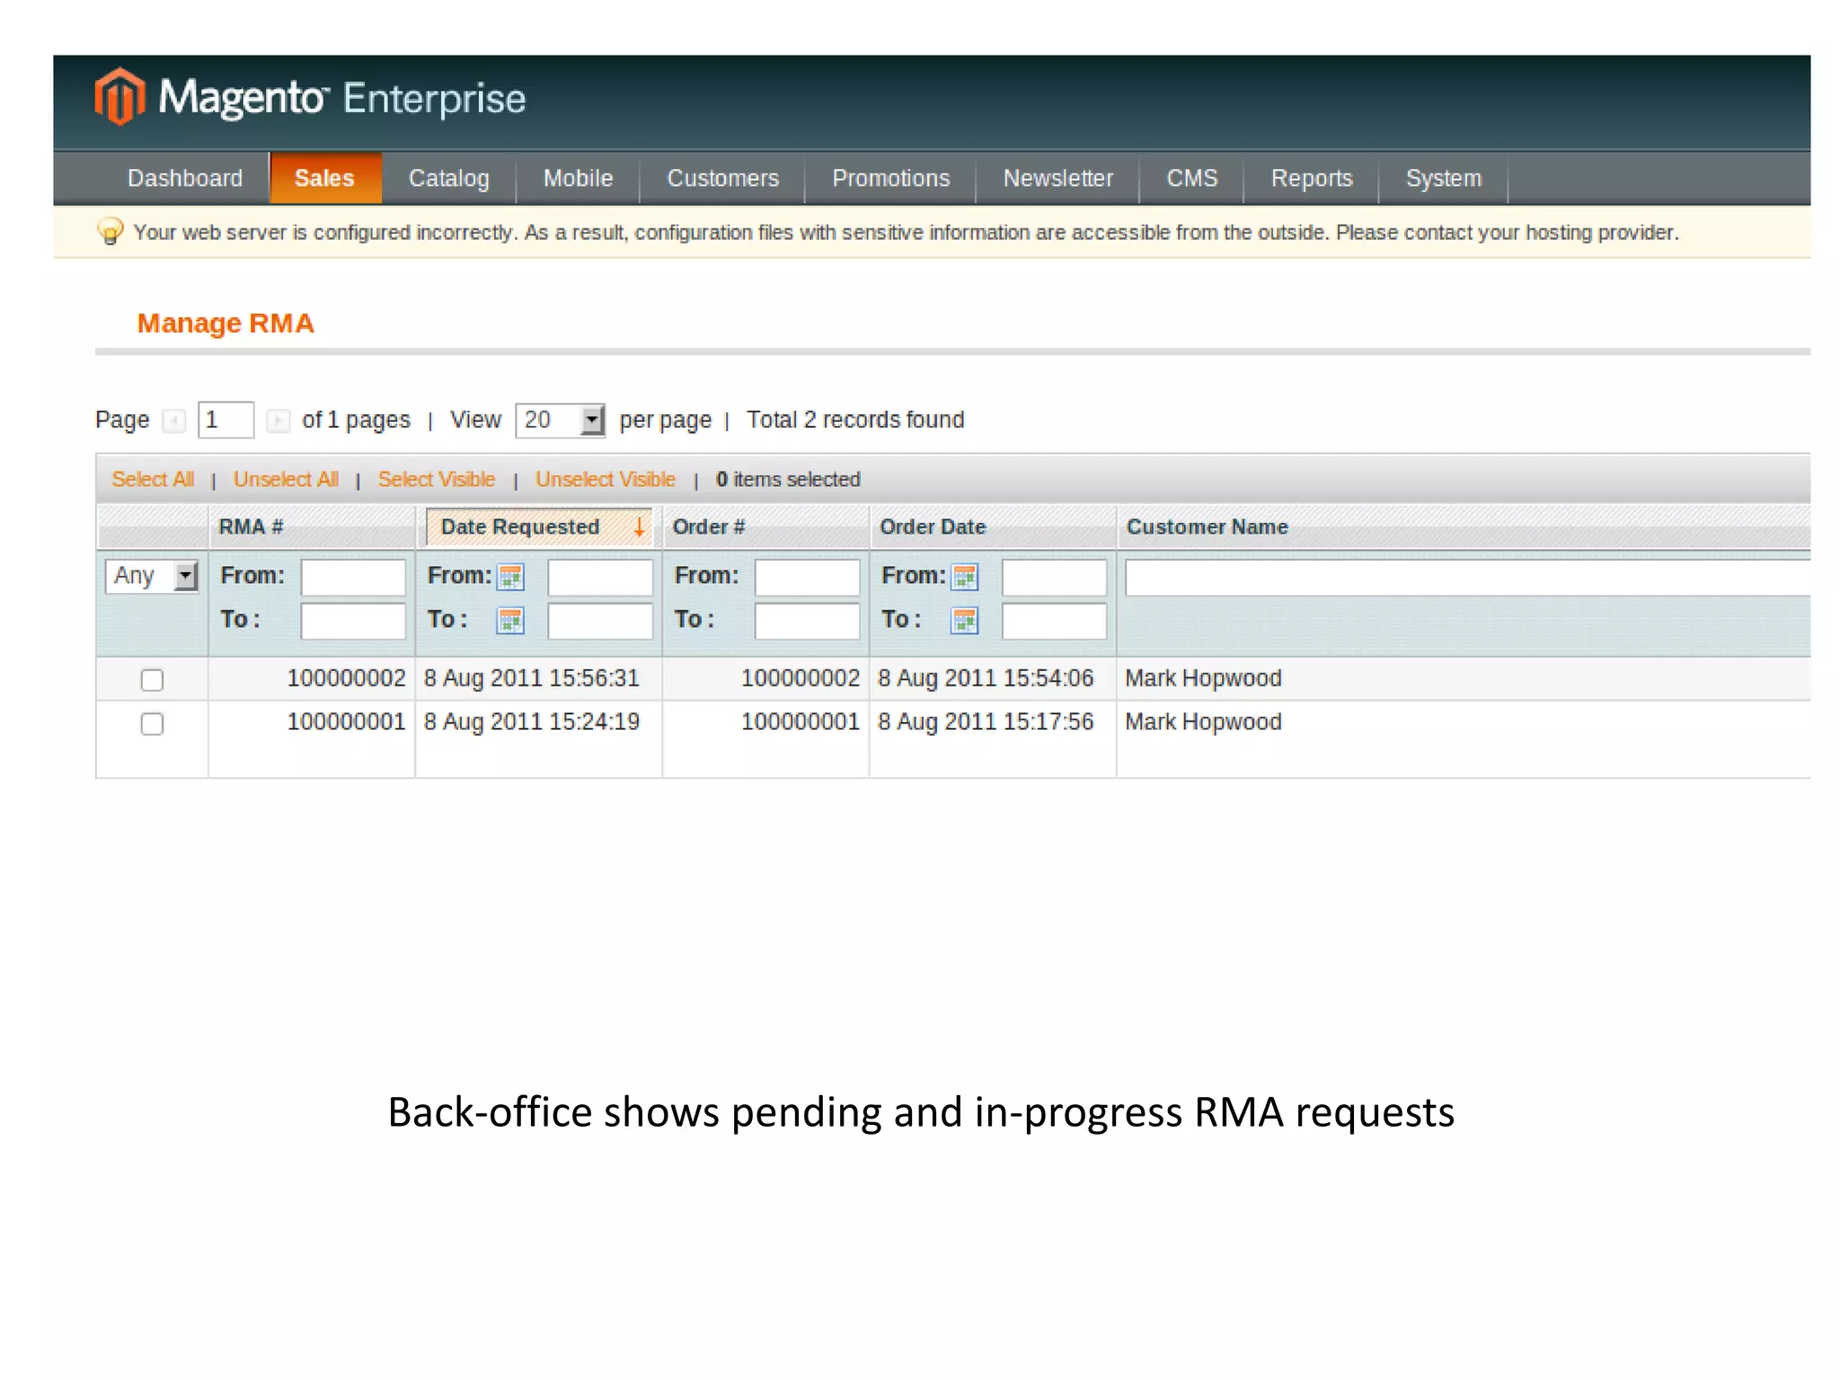Screen dimensions: 1840x1380
Task: Focus the Date Requested From field
Action: tap(600, 577)
